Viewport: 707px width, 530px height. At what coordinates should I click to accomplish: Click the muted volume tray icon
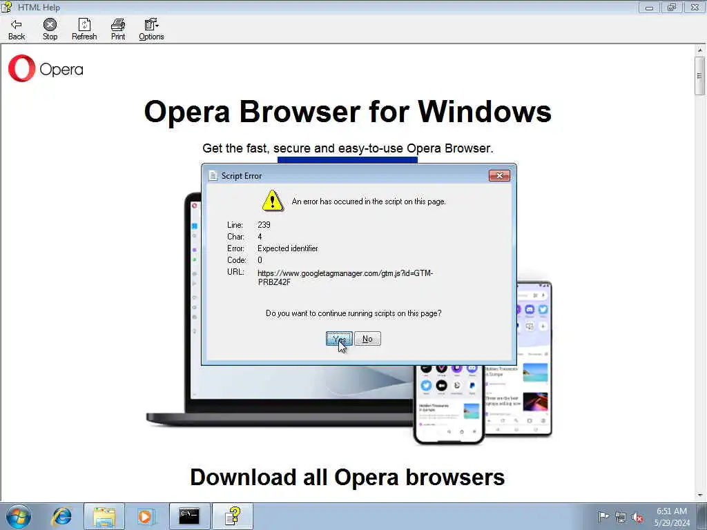click(x=637, y=518)
